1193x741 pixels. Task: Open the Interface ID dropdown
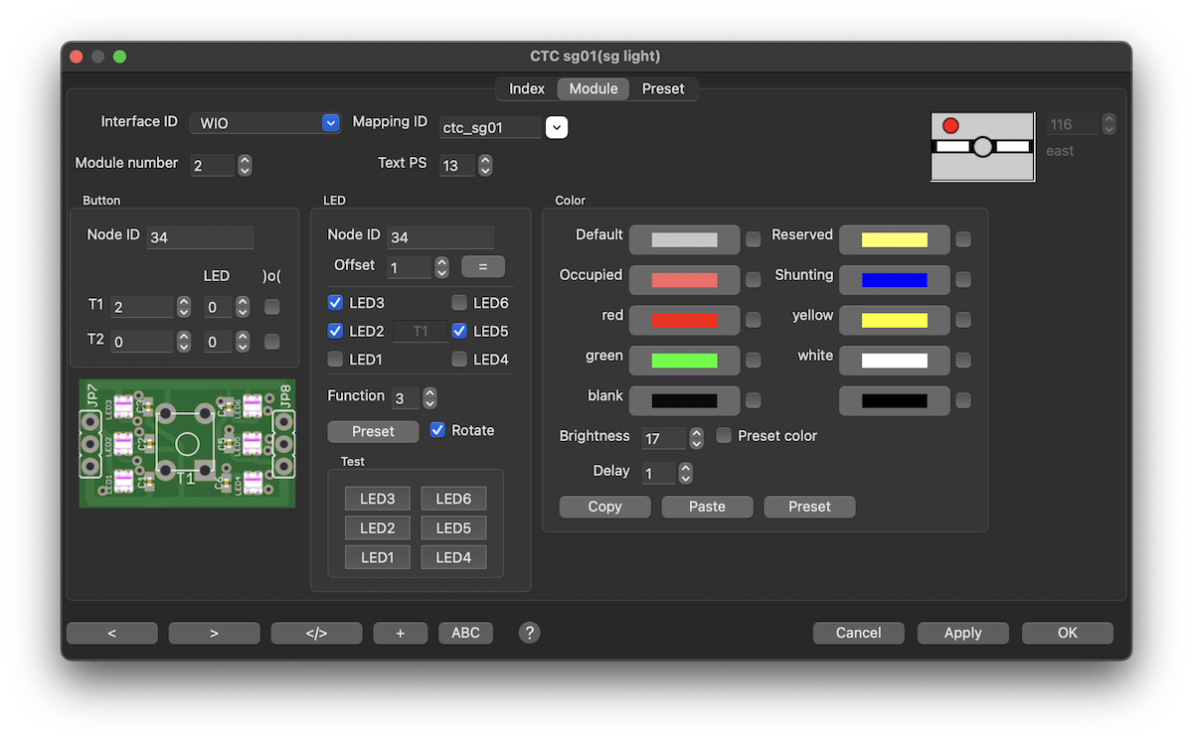(x=264, y=123)
